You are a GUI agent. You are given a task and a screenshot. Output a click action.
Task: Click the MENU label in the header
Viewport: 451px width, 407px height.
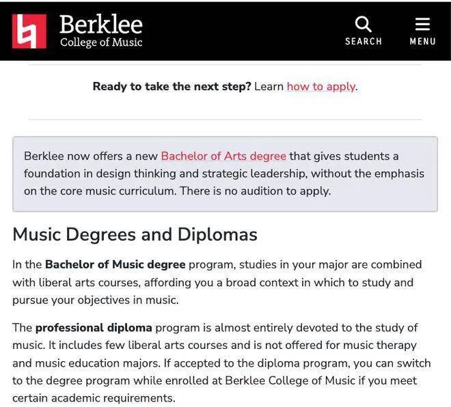pyautogui.click(x=422, y=42)
